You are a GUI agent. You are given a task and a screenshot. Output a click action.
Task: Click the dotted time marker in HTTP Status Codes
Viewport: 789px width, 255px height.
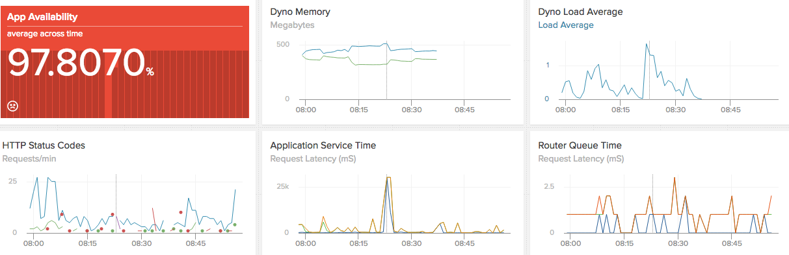click(116, 203)
